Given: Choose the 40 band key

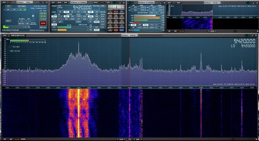Looking at the screenshot, I should [122, 20].
